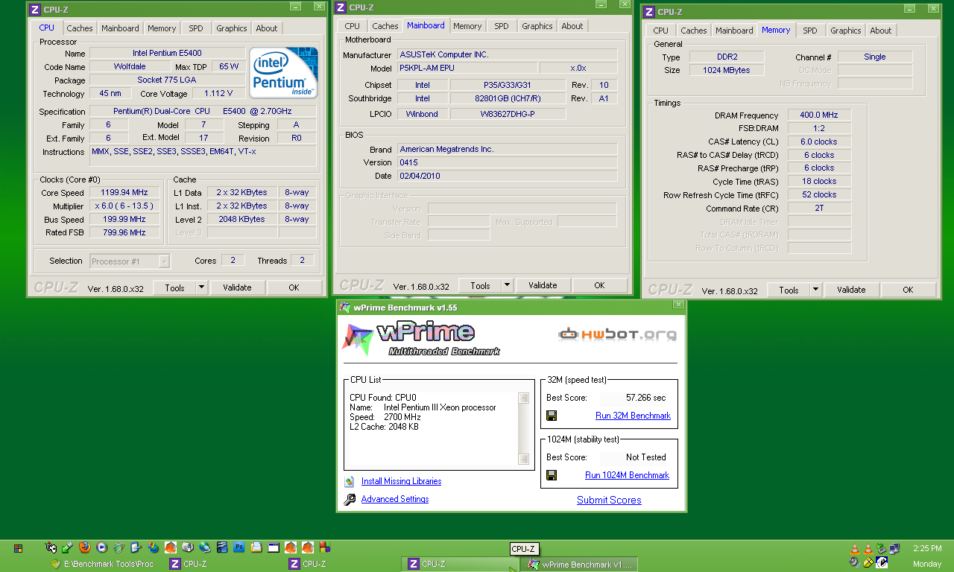Screen dimensions: 954x572
Task: Click the wPrime icon in its title bar
Action: click(x=345, y=308)
